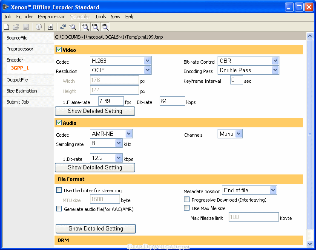Screen dimensions: 316x250
Task: Select Encoder in the sidebar
Action: (x=15, y=60)
